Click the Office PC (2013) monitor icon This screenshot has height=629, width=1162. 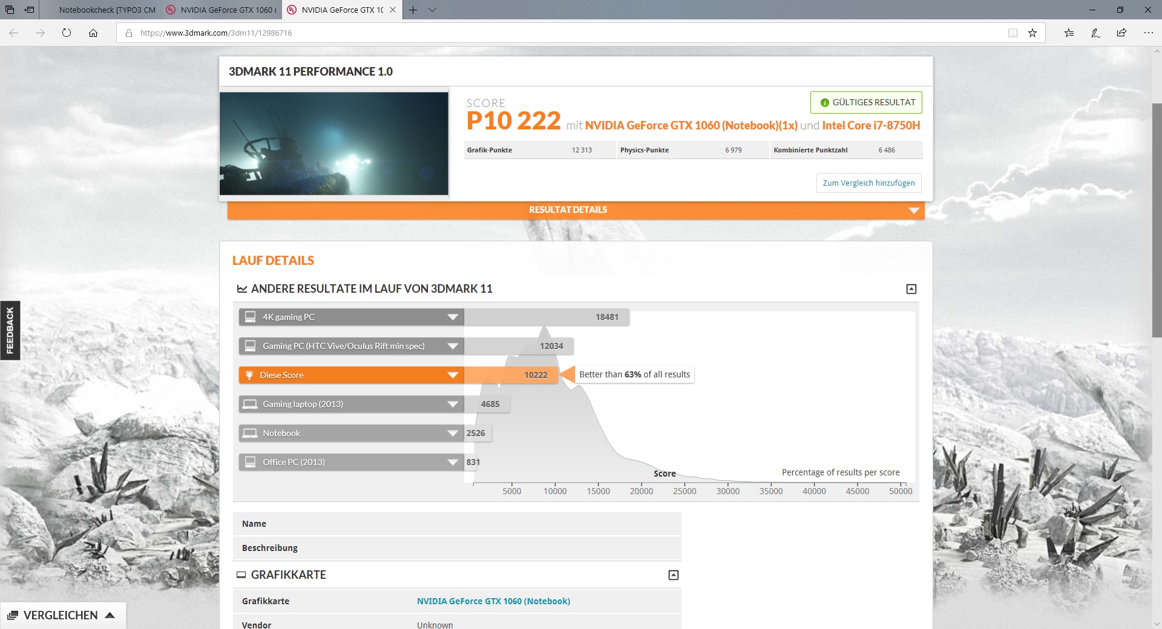(250, 462)
